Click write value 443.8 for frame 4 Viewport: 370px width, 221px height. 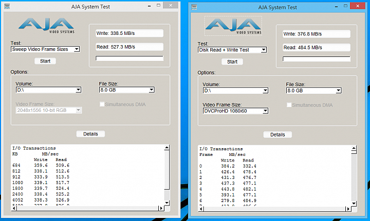228,189
